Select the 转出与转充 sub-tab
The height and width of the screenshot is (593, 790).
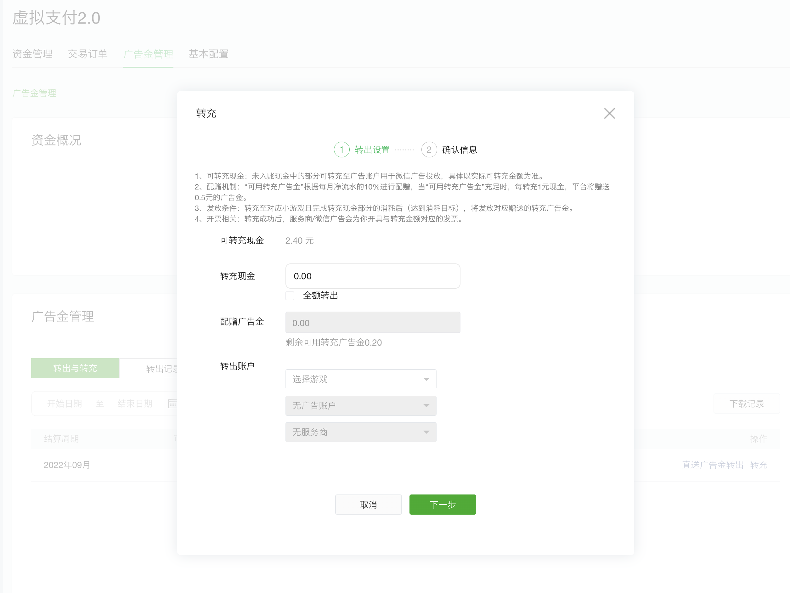pyautogui.click(x=75, y=368)
